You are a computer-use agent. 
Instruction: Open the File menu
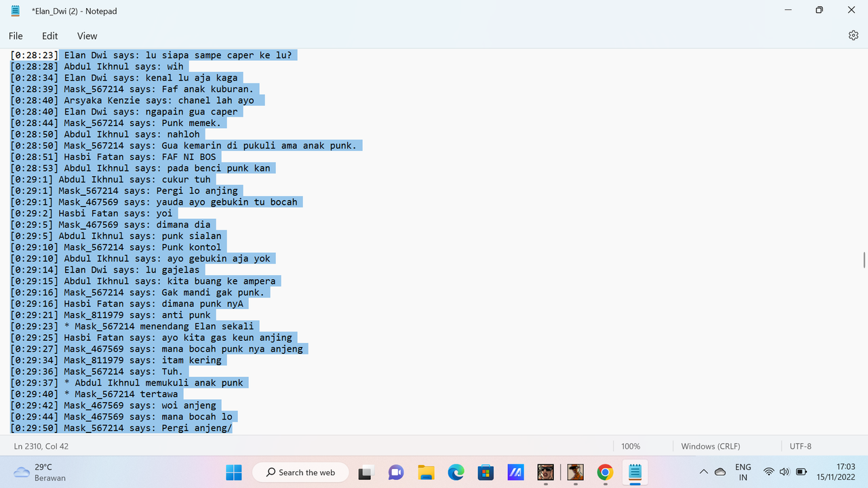16,36
